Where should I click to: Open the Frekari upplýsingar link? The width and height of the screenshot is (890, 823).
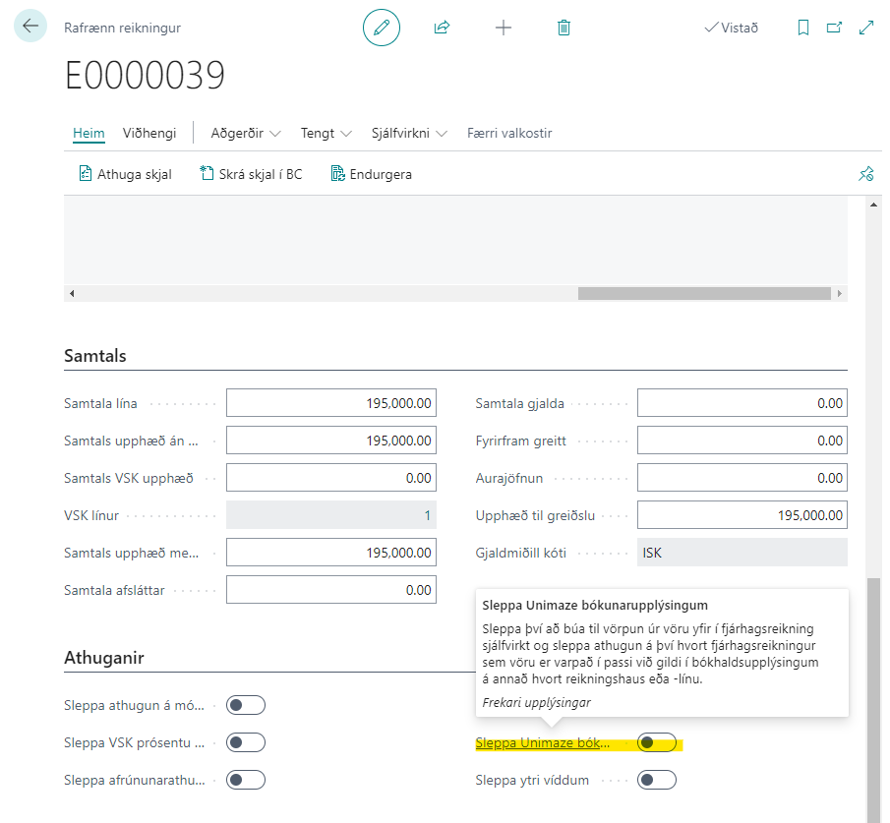coord(536,702)
